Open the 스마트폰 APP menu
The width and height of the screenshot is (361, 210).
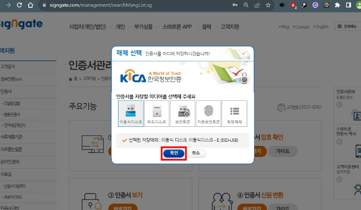pos(177,26)
